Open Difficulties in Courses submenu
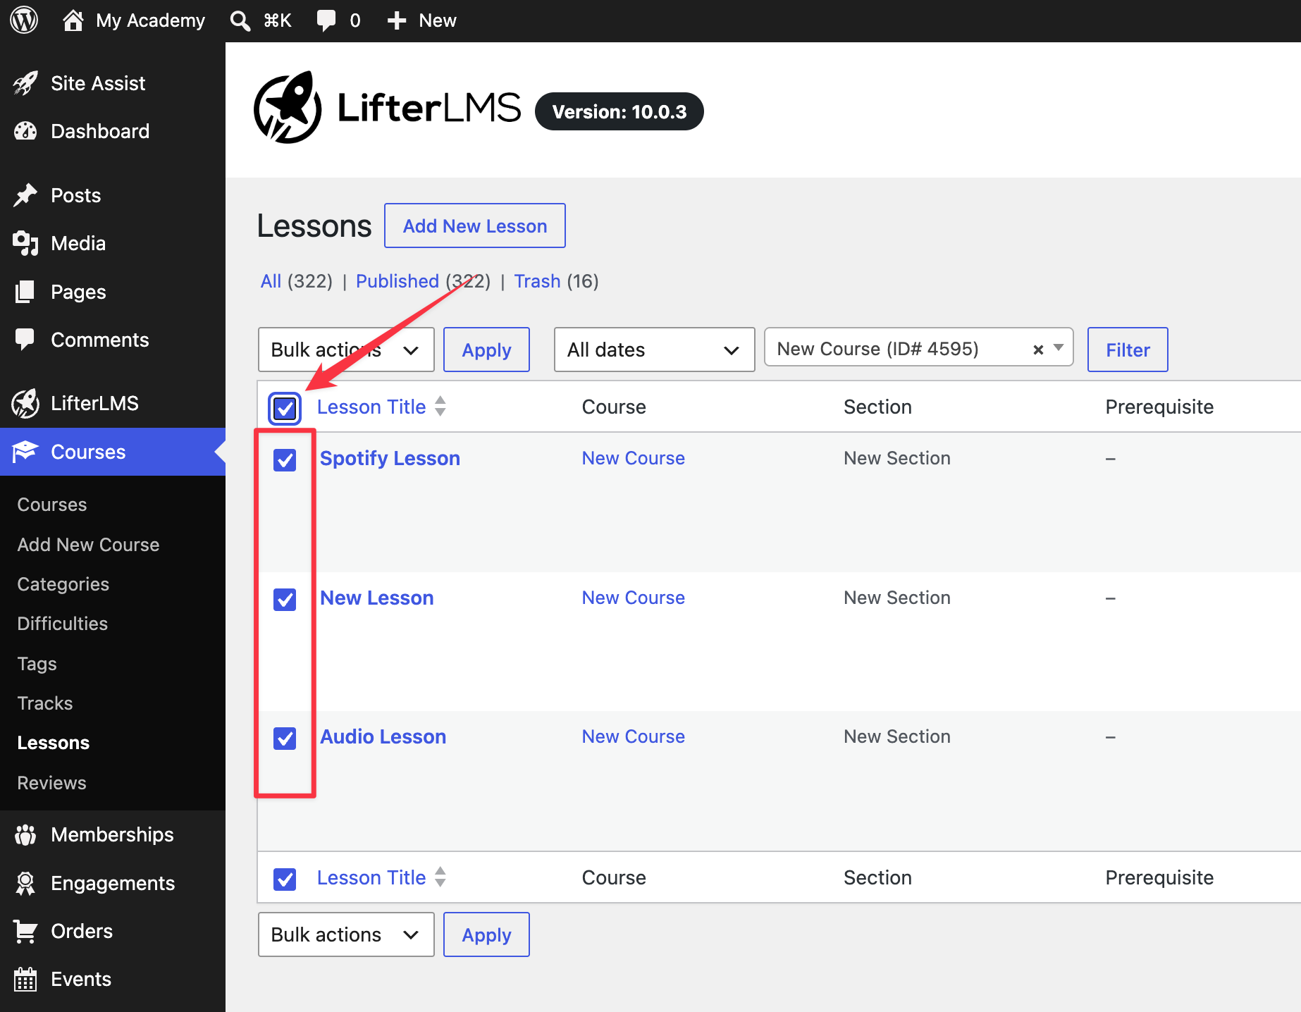 (62, 624)
